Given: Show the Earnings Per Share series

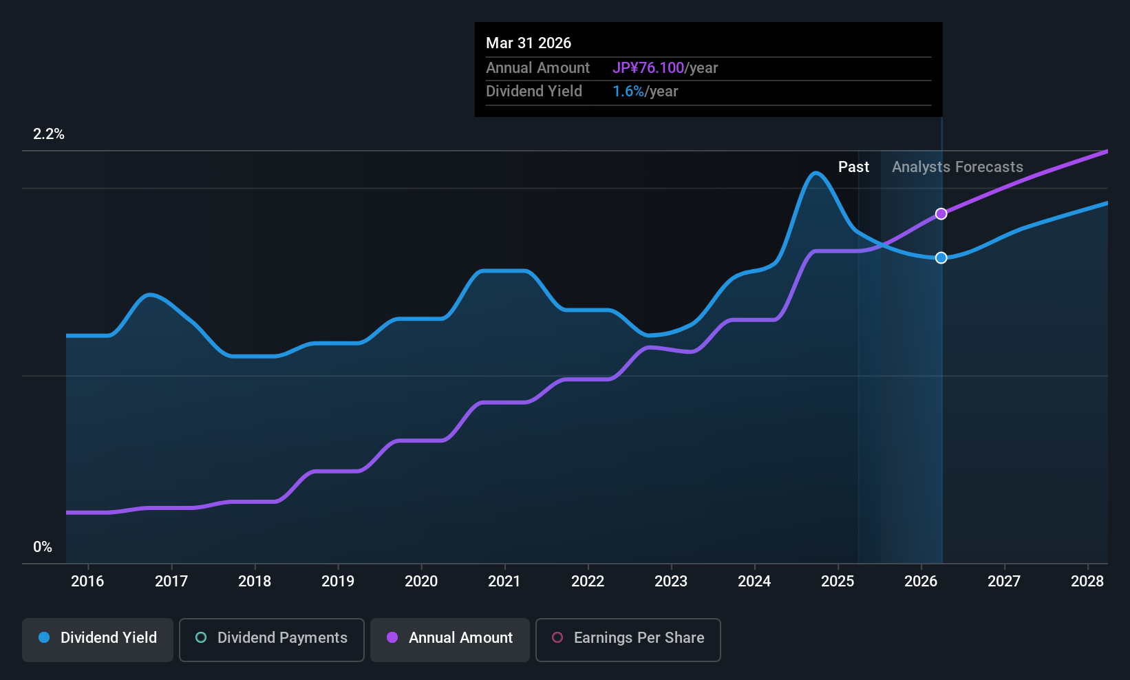Looking at the screenshot, I should (x=628, y=640).
